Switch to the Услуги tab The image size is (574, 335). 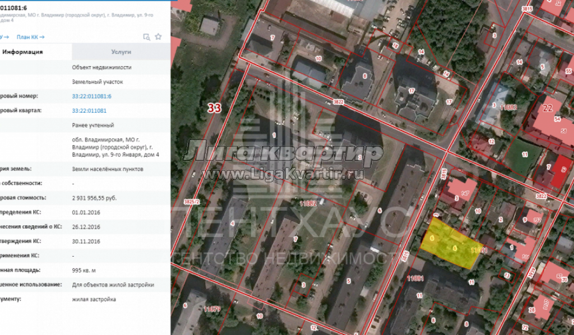(121, 52)
